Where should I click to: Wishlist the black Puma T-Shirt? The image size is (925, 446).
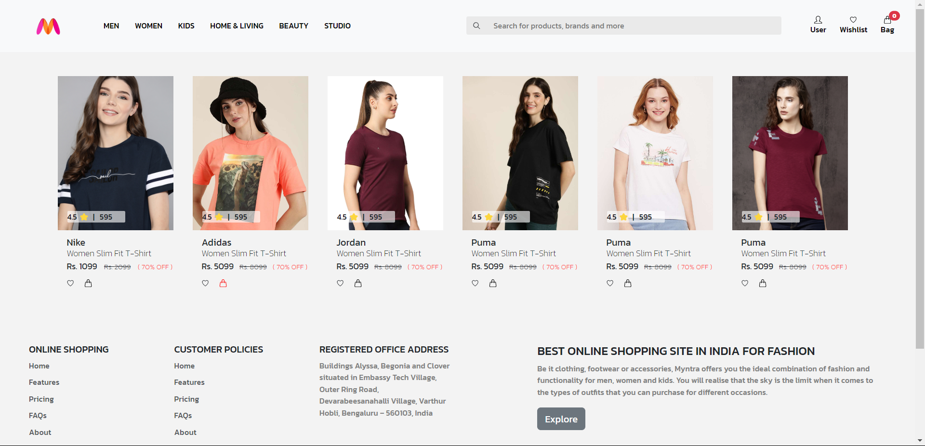(475, 283)
